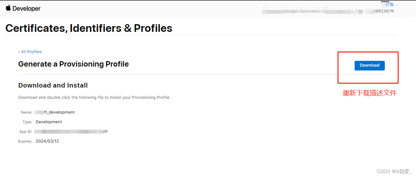Click the blurred App ID value
This screenshot has height=177, width=416.
pos(71,132)
